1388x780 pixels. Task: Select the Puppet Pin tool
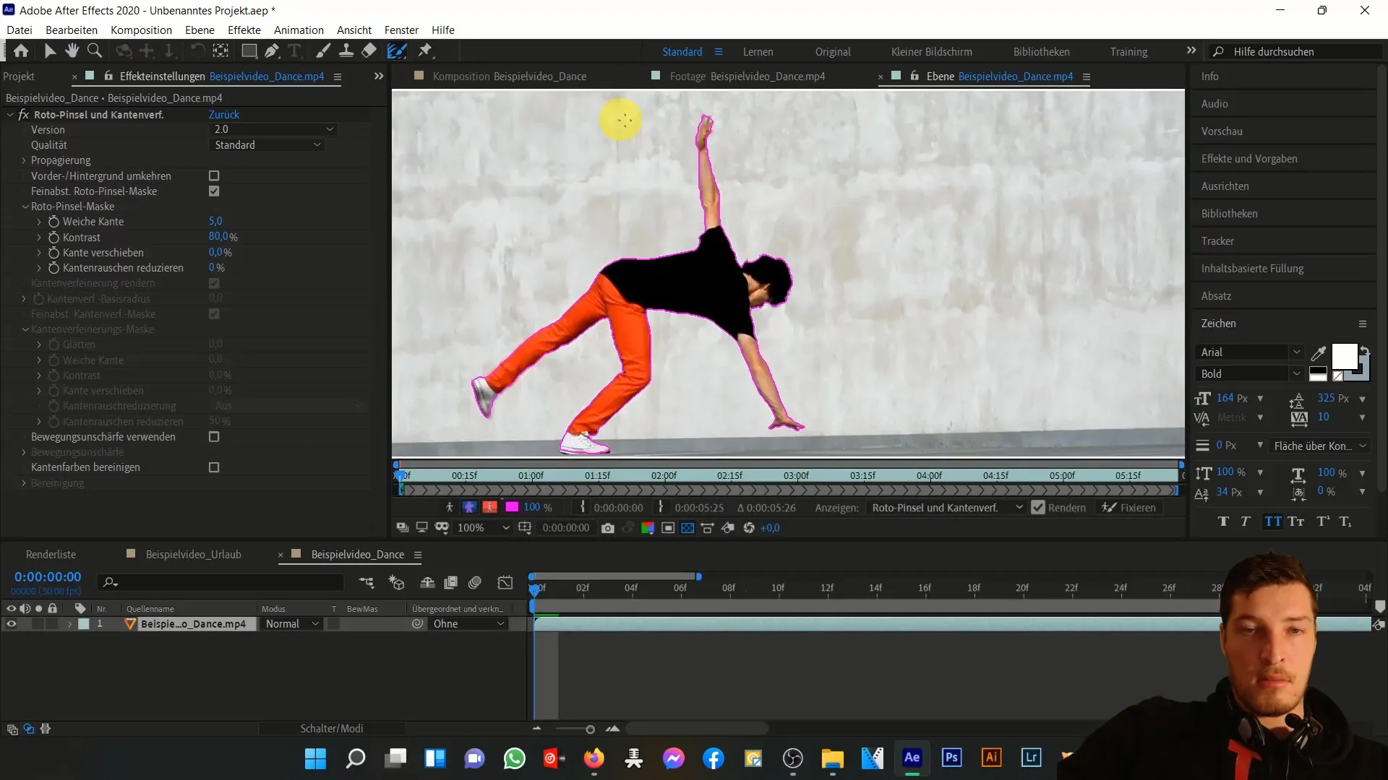tap(426, 51)
